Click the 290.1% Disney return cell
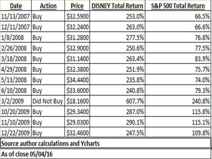This screenshot has width=212, height=159. (117, 122)
